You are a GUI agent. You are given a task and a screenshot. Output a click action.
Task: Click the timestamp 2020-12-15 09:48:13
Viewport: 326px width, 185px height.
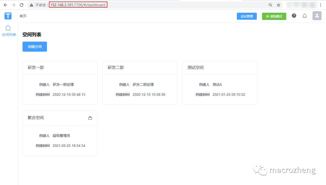click(69, 95)
